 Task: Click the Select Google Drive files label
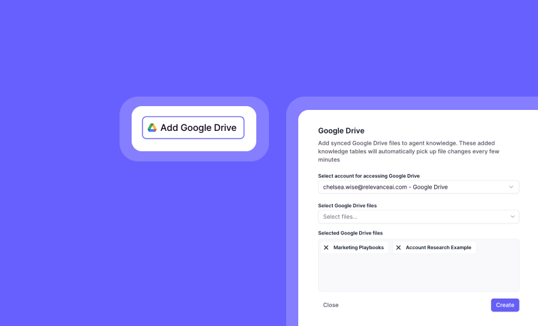pyautogui.click(x=347, y=206)
